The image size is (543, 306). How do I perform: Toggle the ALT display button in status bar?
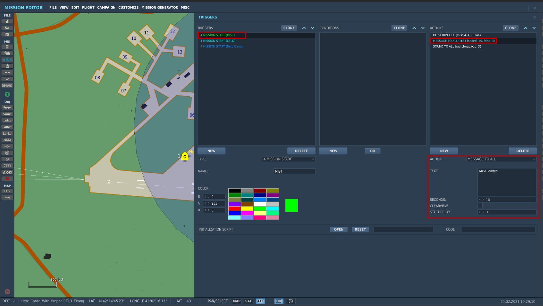pyautogui.click(x=260, y=301)
